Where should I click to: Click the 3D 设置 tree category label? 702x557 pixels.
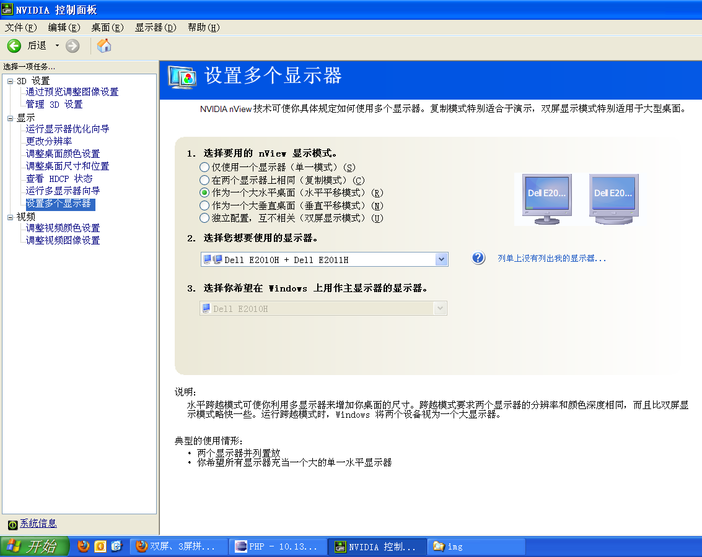coord(33,81)
